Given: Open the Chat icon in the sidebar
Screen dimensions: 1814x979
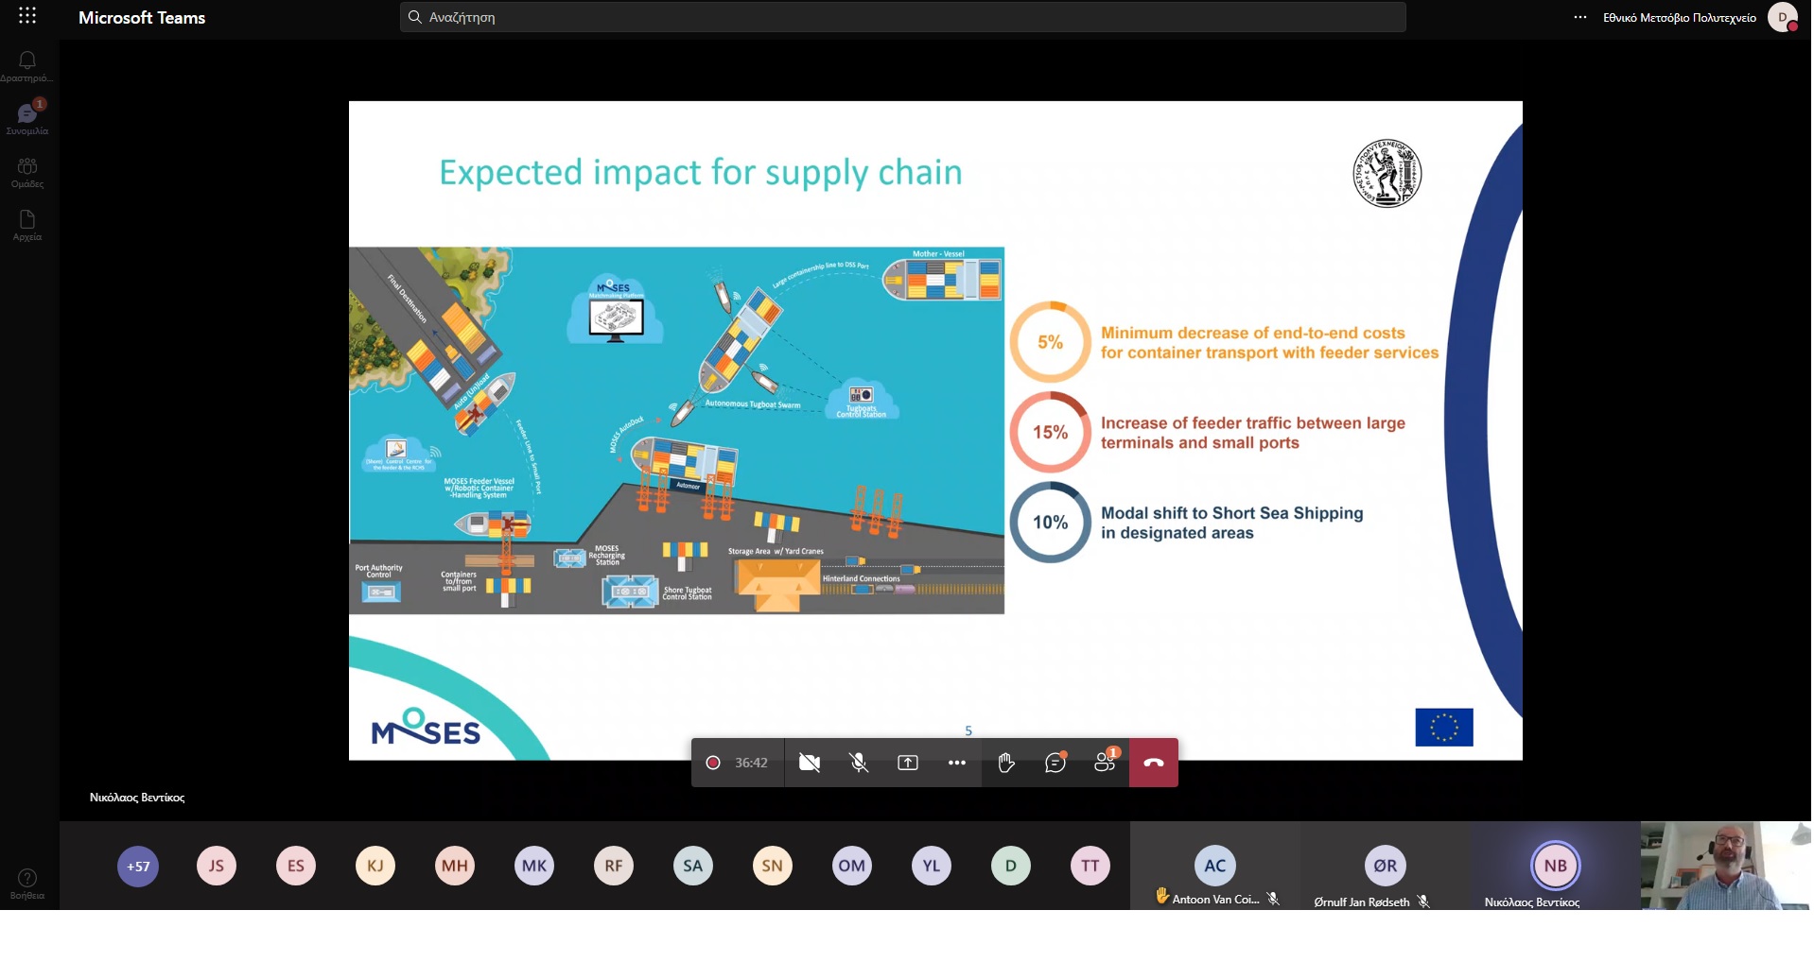Looking at the screenshot, I should point(27,118).
